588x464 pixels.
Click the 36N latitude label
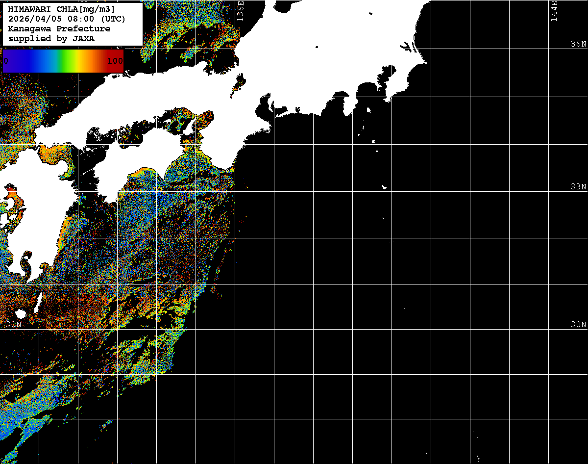[x=578, y=44]
